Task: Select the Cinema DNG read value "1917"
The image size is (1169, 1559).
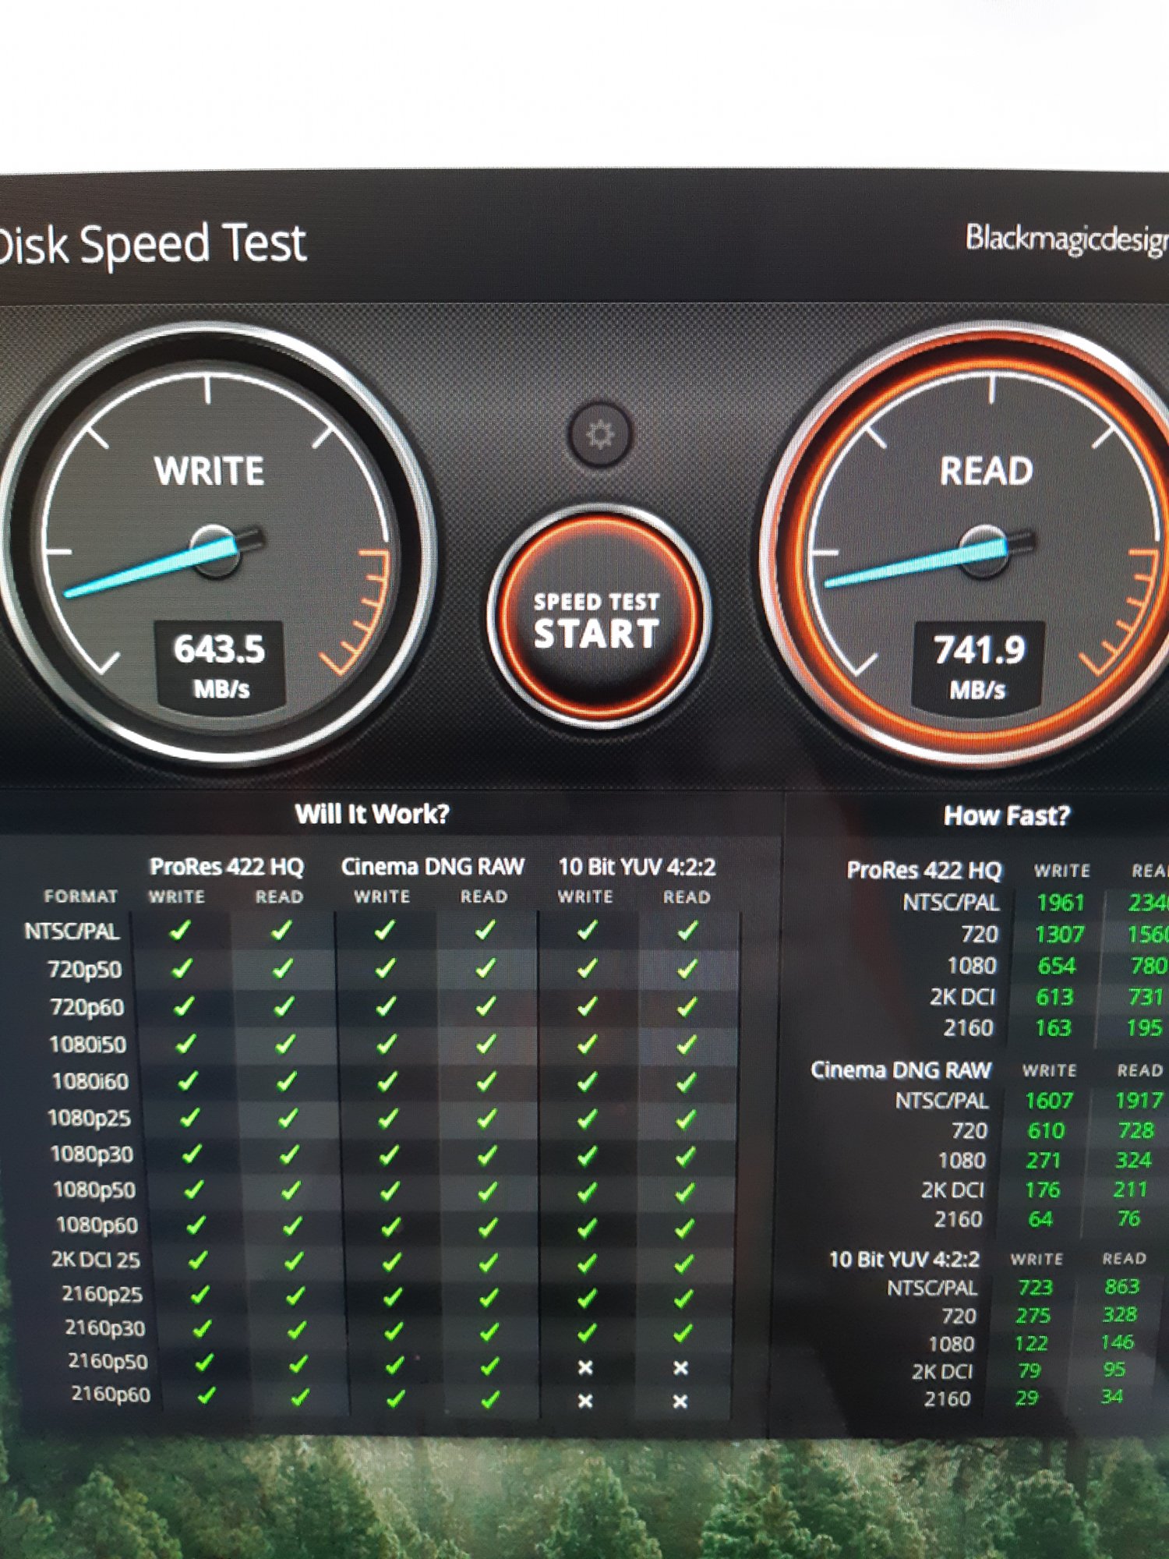Action: coord(1139,1101)
